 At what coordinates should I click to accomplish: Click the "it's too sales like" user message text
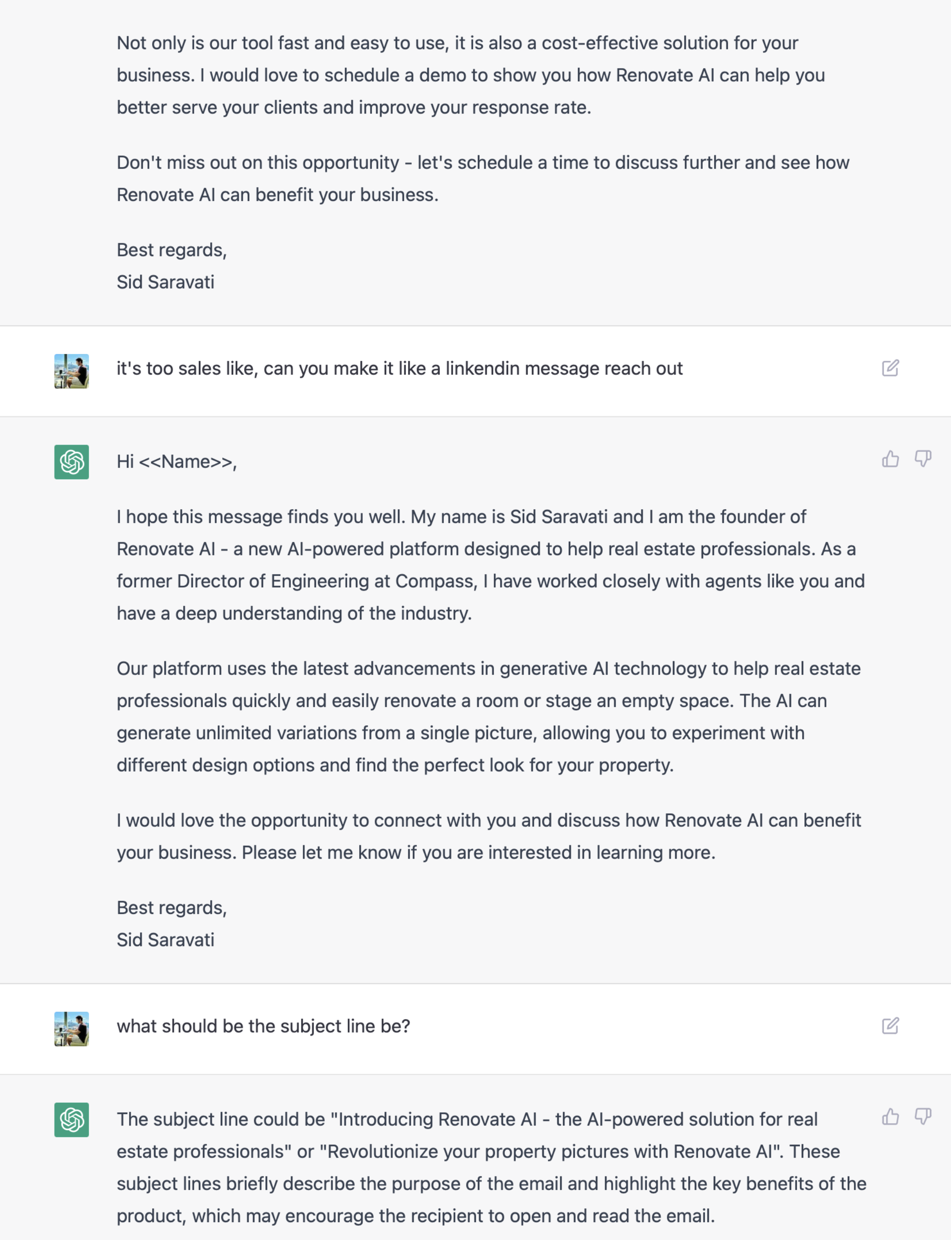[399, 368]
